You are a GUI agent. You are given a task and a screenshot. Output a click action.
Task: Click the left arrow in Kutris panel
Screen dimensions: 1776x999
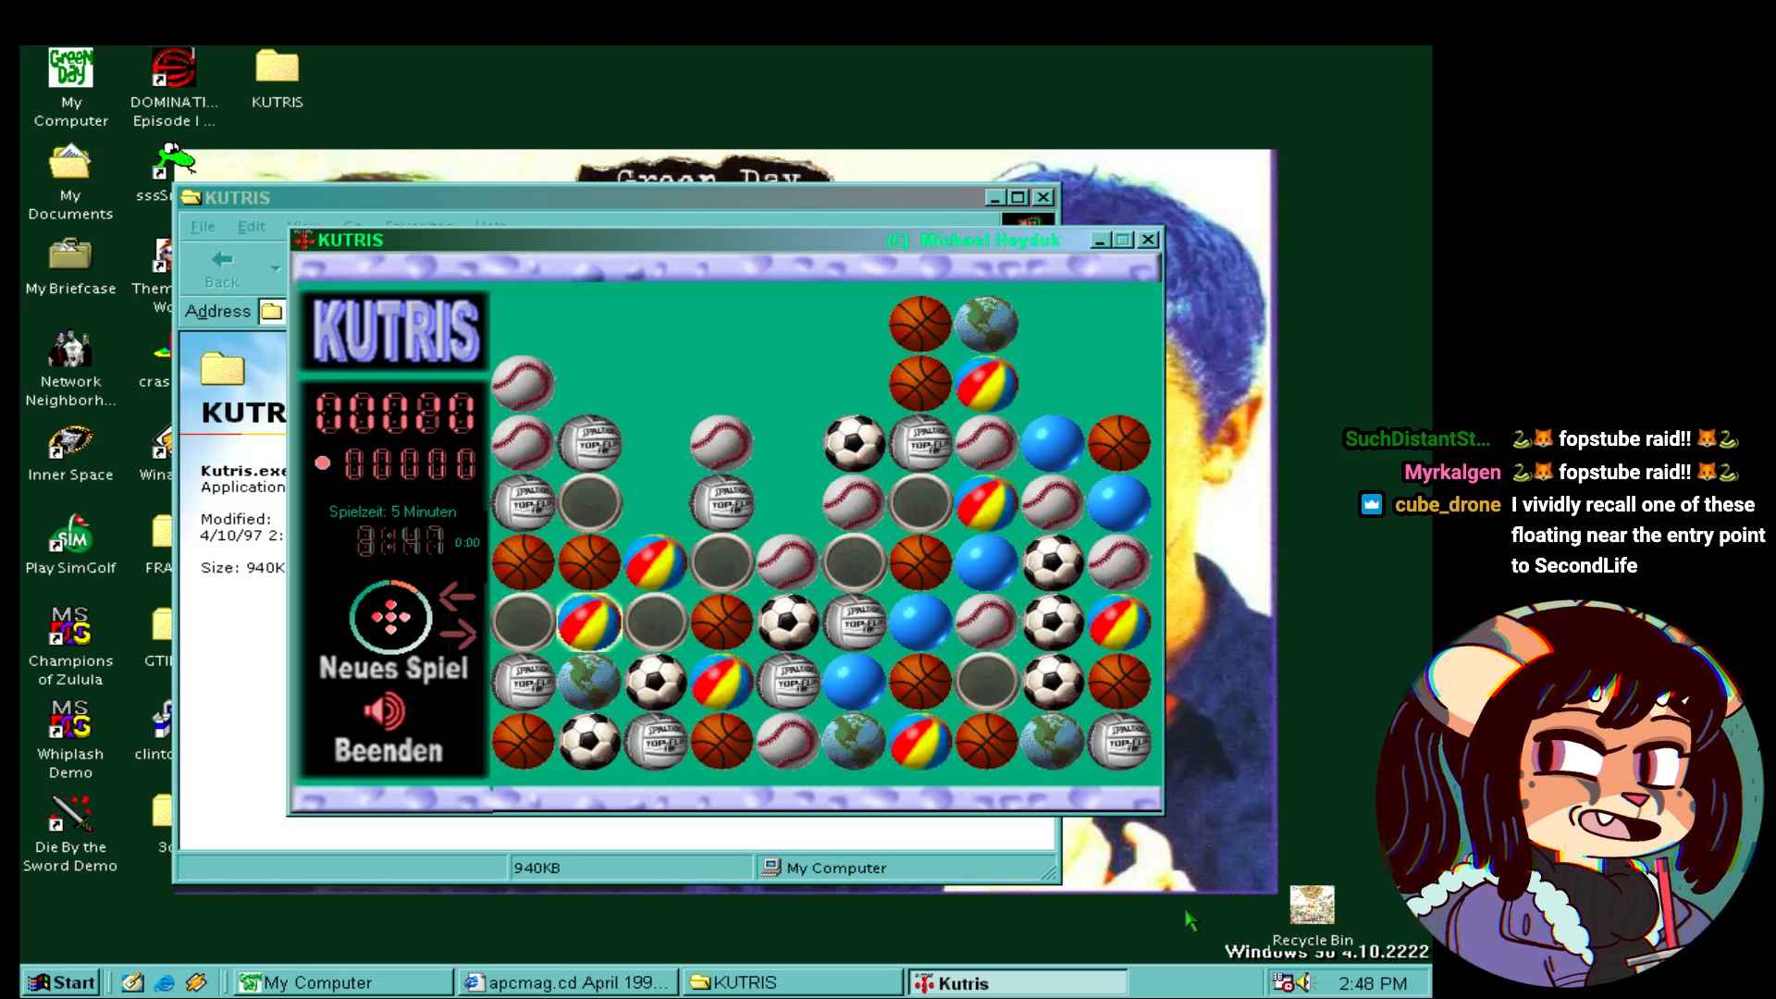coord(458,598)
